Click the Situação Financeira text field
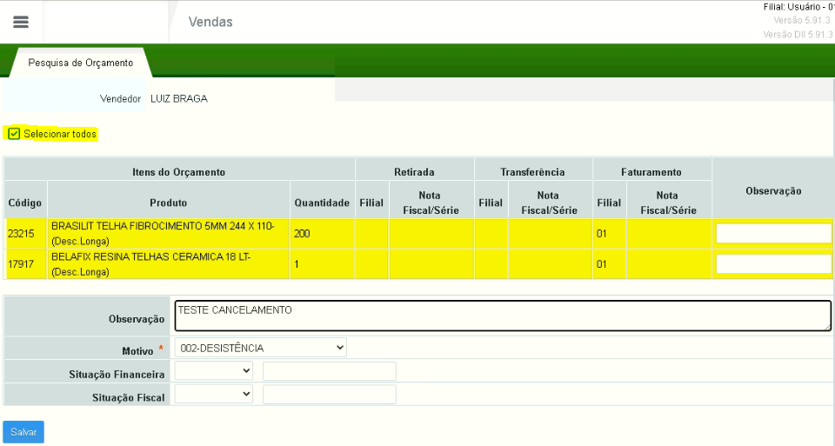Screen dimensions: 835x446 329,371
